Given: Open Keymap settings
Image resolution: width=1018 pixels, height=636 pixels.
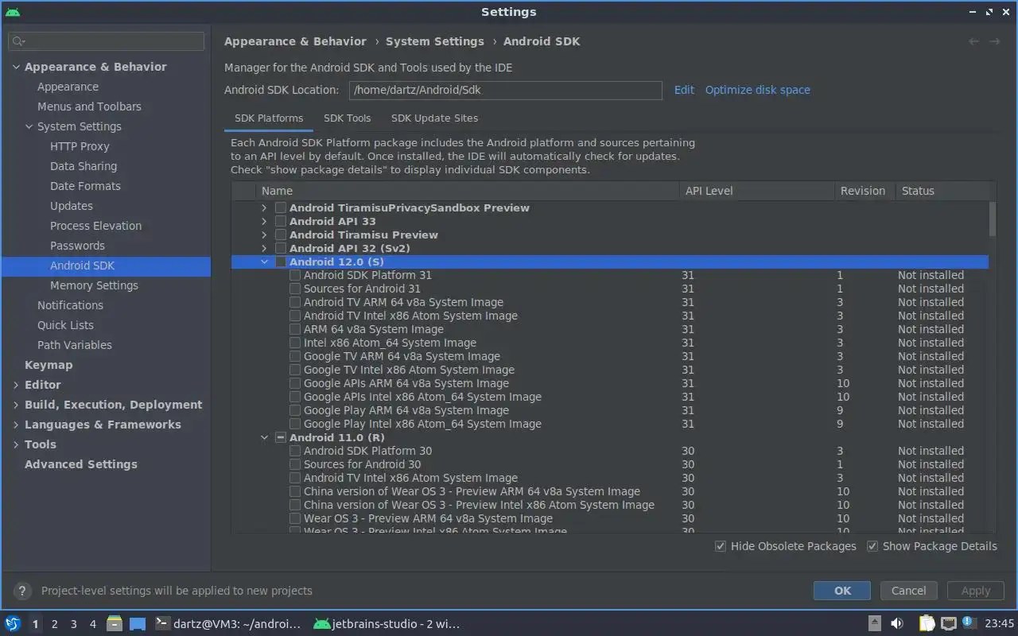Looking at the screenshot, I should pyautogui.click(x=49, y=365).
